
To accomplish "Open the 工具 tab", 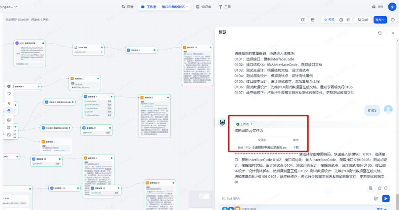I will tap(225, 7).
